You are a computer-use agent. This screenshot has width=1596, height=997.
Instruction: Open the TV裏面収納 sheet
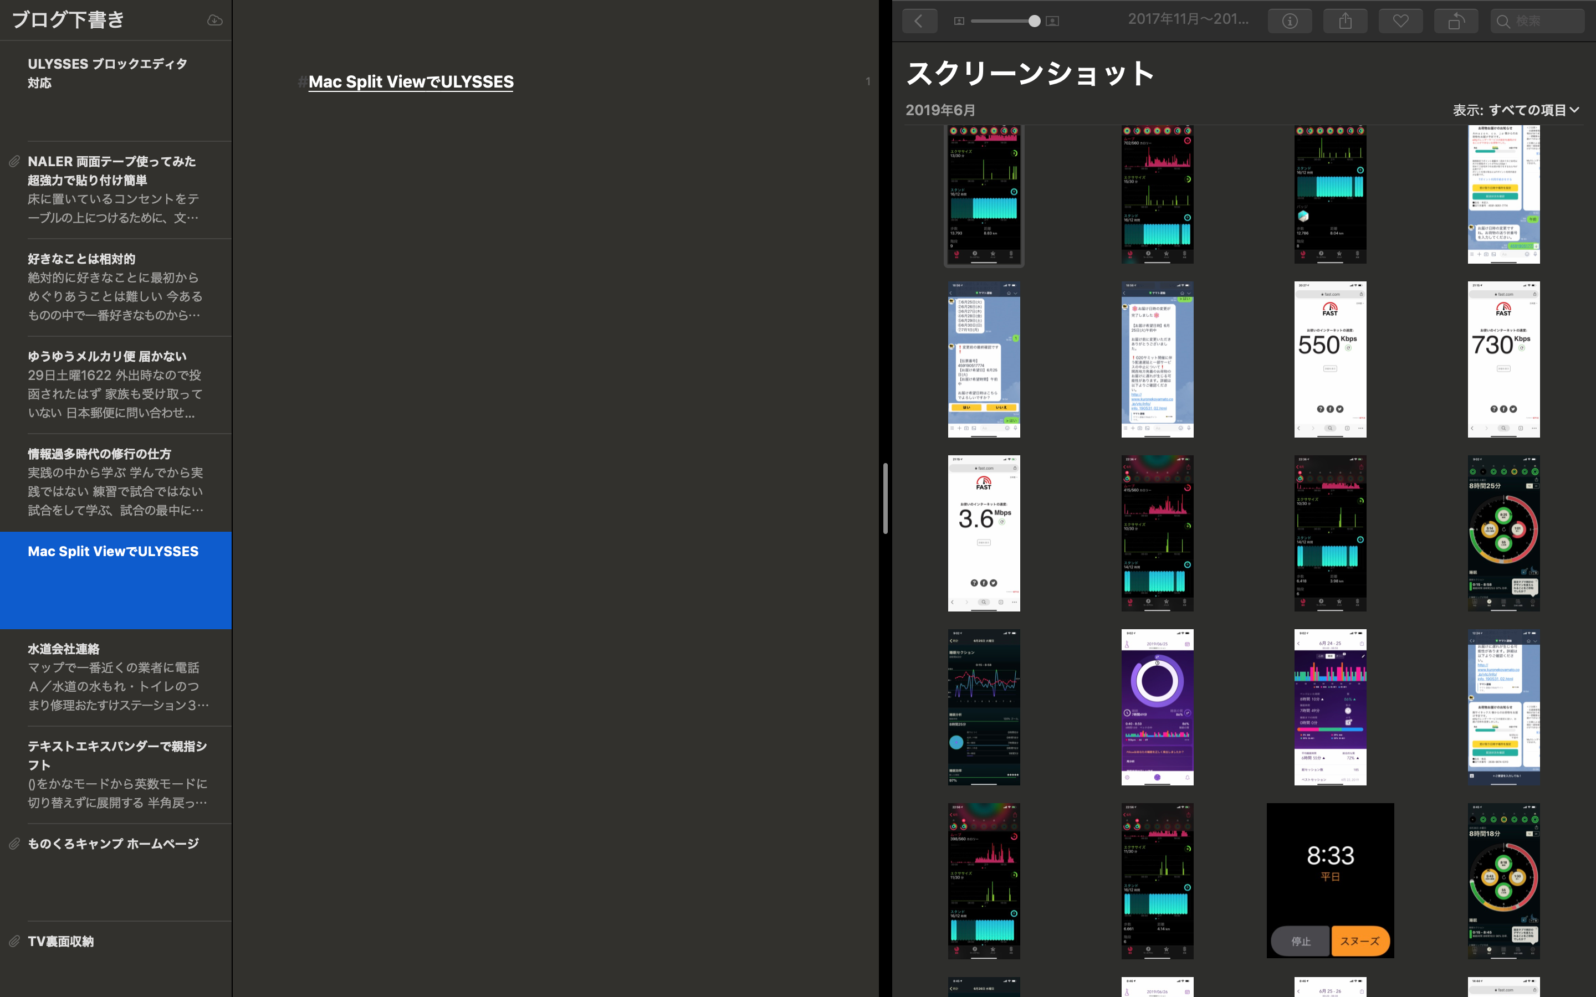point(116,959)
